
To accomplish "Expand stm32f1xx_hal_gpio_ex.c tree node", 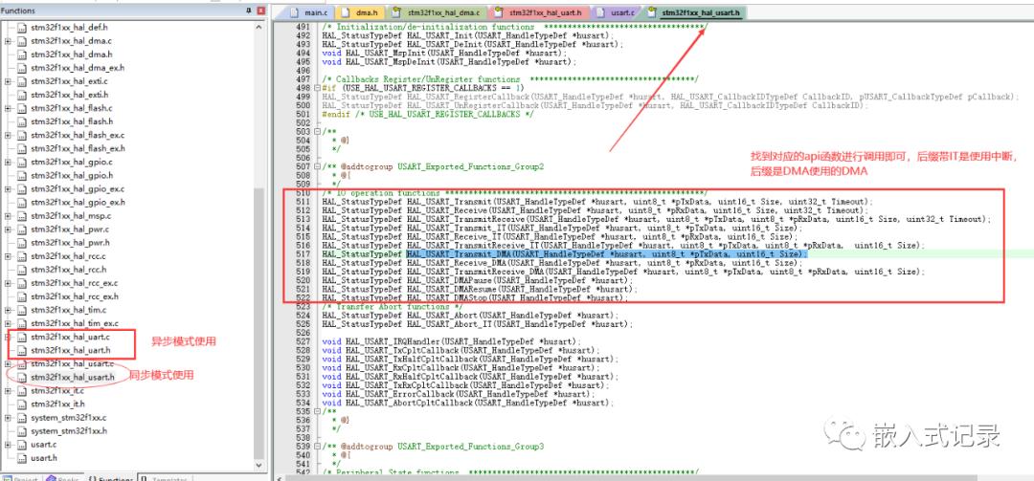I will 8,189.
